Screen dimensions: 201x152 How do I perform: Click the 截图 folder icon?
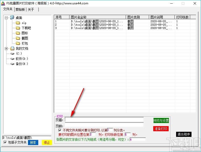pos(18,38)
